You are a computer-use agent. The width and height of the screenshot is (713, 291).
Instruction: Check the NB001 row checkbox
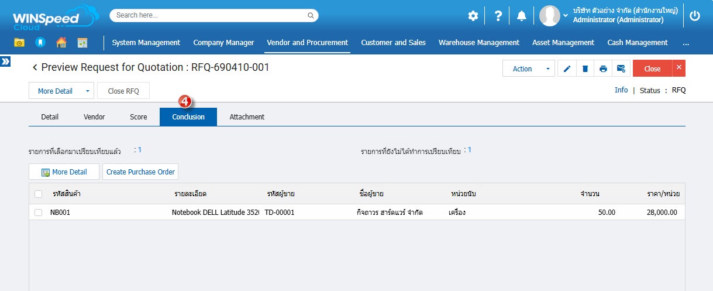39,213
